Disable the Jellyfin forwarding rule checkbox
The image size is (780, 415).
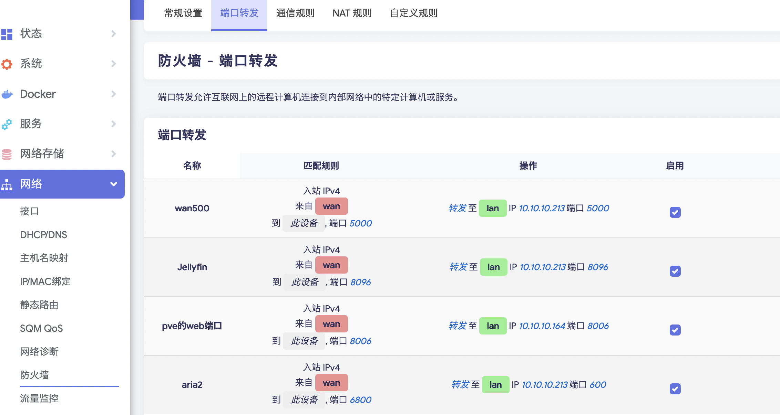pos(675,271)
